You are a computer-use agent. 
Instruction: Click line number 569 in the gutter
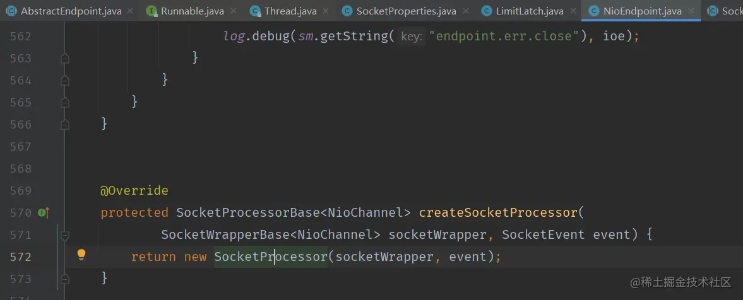20,191
